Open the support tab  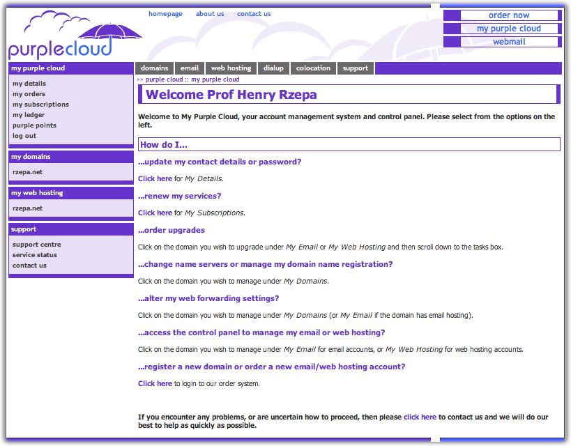coord(356,68)
